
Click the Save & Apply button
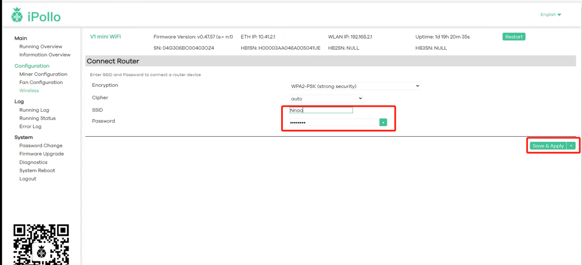(548, 146)
